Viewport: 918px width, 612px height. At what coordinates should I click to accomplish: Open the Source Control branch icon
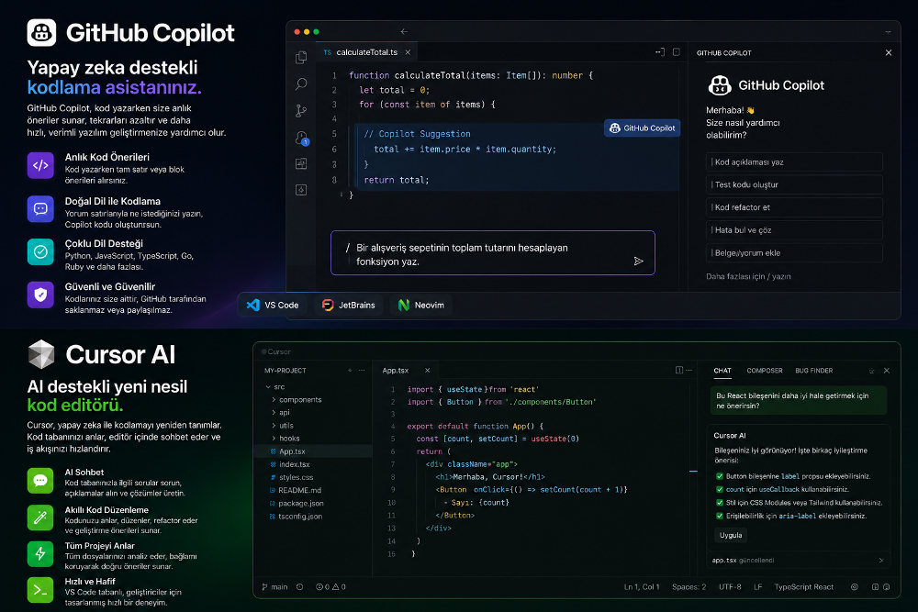point(301,111)
